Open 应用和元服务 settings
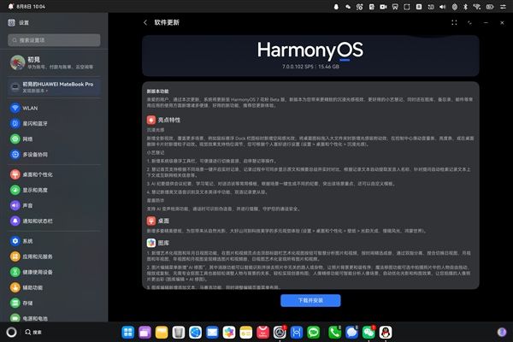The height and width of the screenshot is (342, 513). click(54, 256)
